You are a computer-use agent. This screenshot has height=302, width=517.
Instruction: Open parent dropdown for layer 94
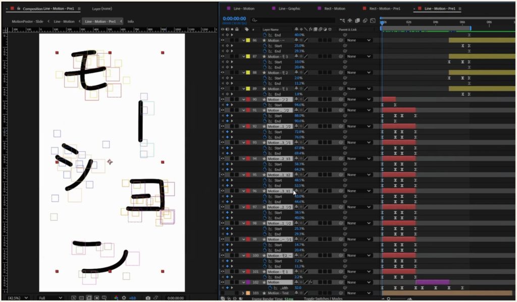tap(358, 159)
